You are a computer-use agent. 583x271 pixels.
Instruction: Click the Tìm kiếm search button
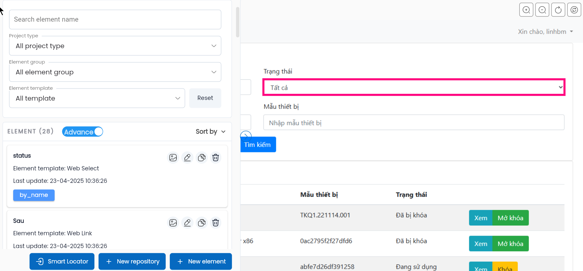coord(258,145)
